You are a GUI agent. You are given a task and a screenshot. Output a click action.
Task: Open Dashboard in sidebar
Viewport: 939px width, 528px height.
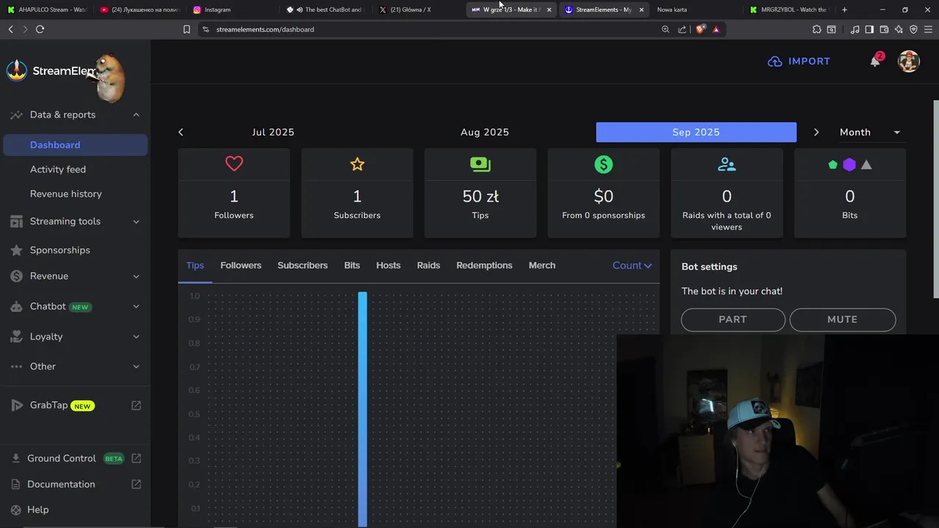(x=76, y=145)
